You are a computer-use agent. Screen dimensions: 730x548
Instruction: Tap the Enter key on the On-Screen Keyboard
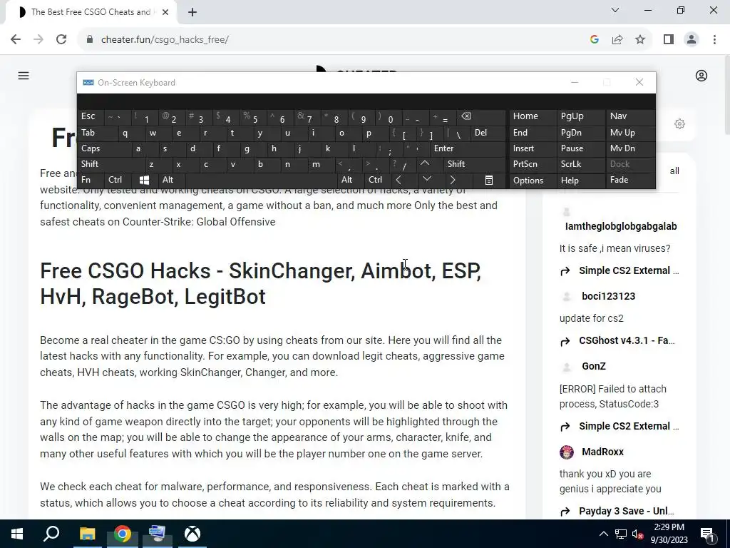[468, 148]
